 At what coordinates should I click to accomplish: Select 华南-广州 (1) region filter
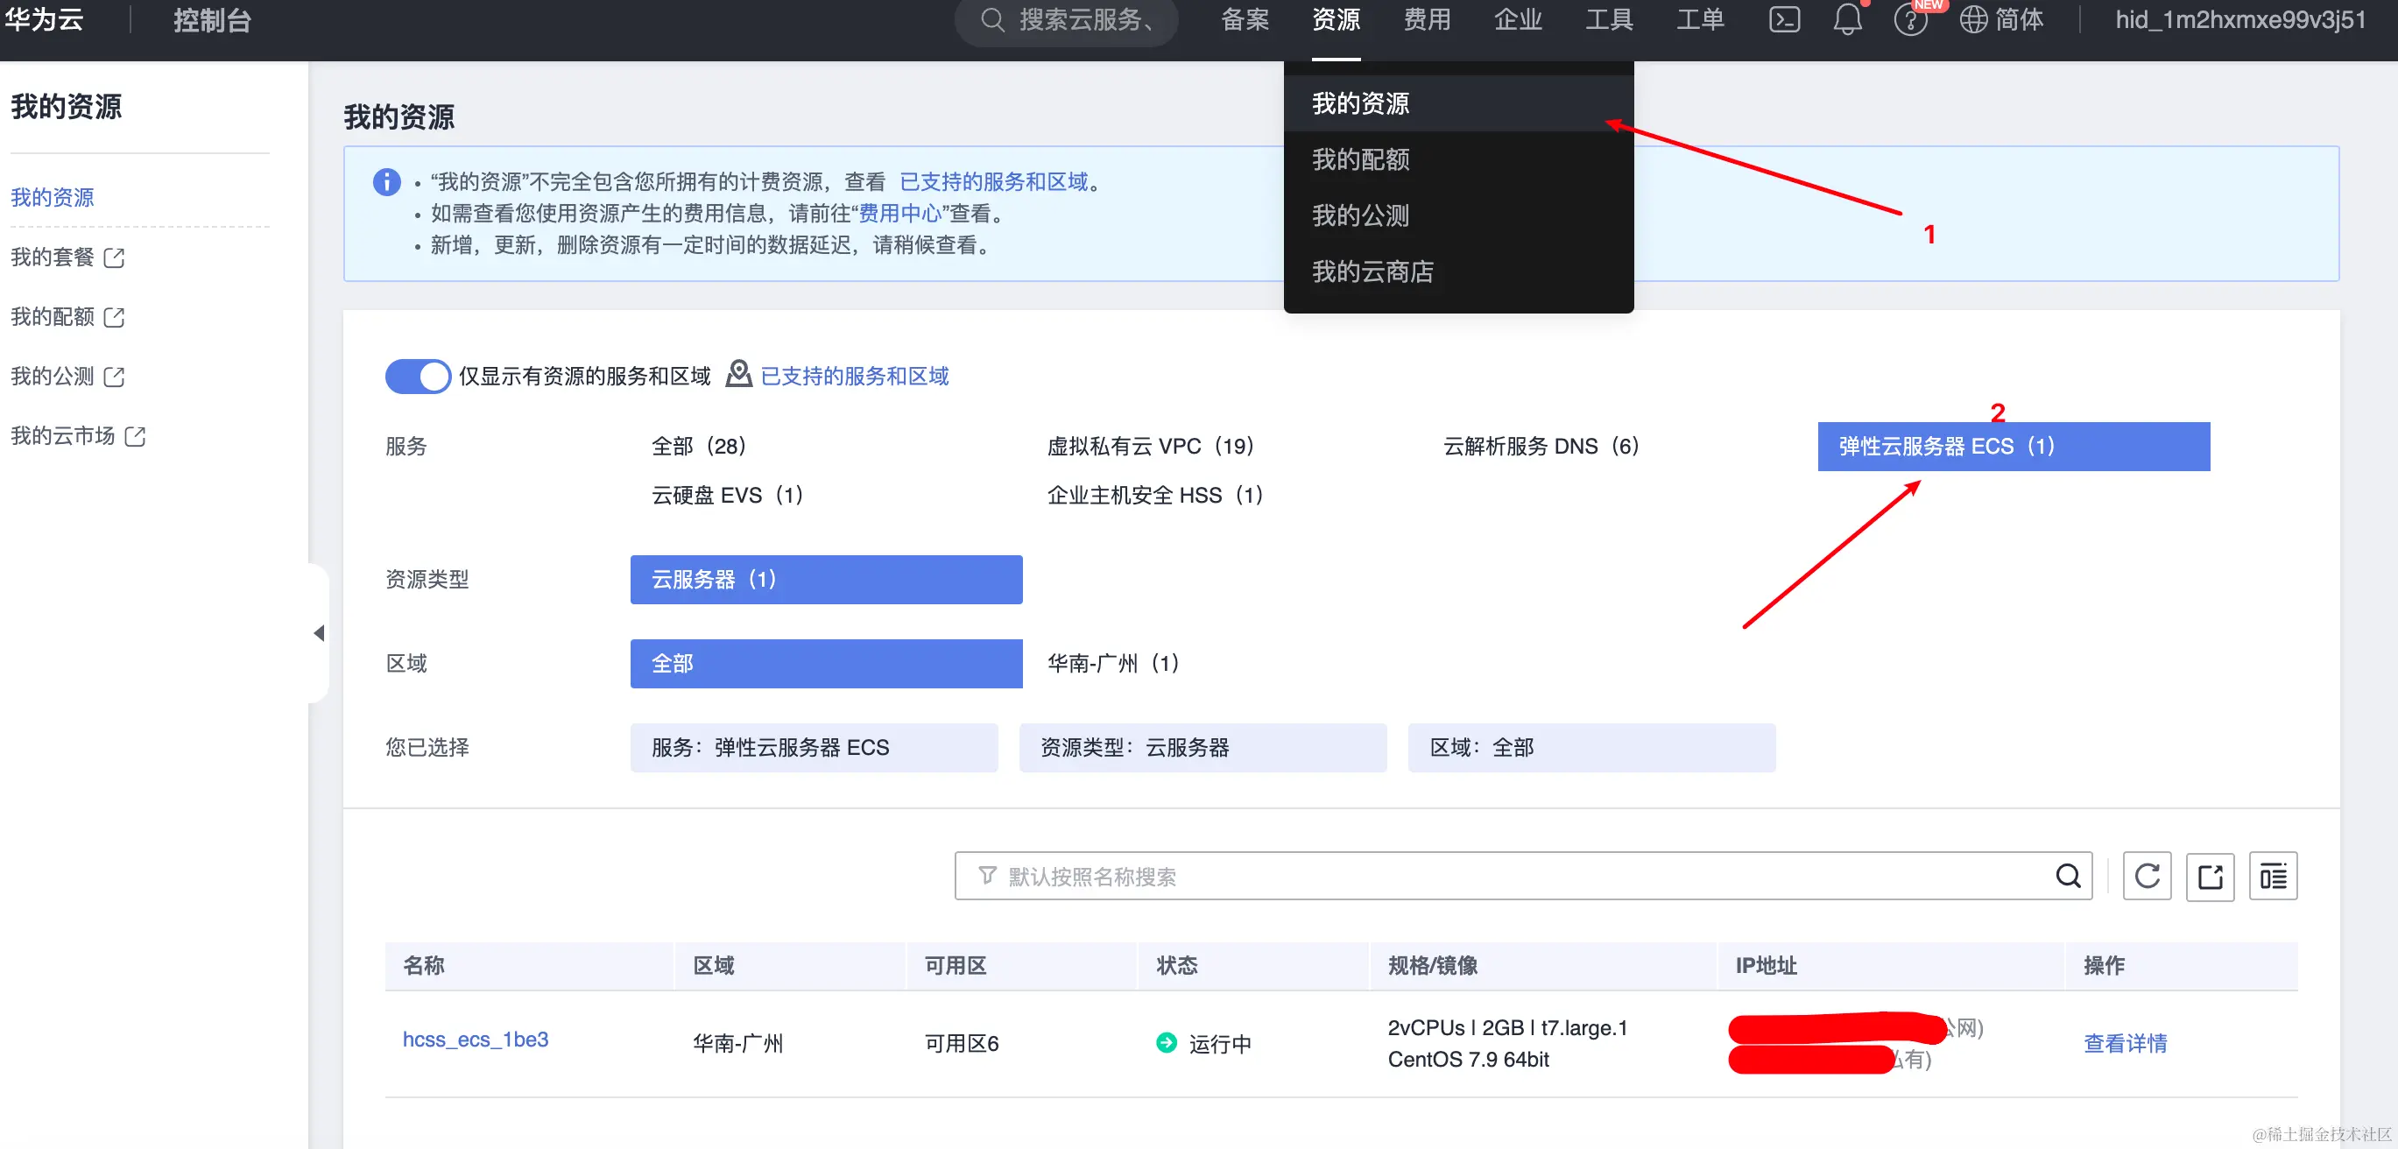pyautogui.click(x=1112, y=663)
